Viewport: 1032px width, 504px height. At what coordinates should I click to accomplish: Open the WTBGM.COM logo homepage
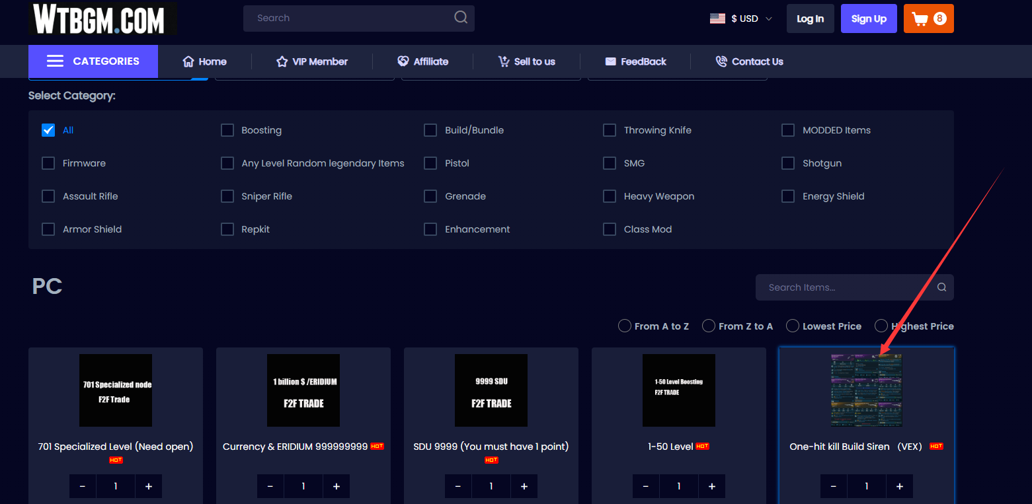tap(102, 19)
